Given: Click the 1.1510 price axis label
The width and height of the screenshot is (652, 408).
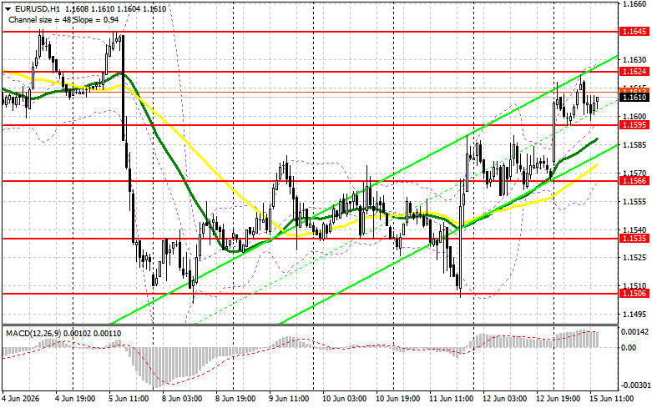Looking at the screenshot, I should click(x=634, y=286).
